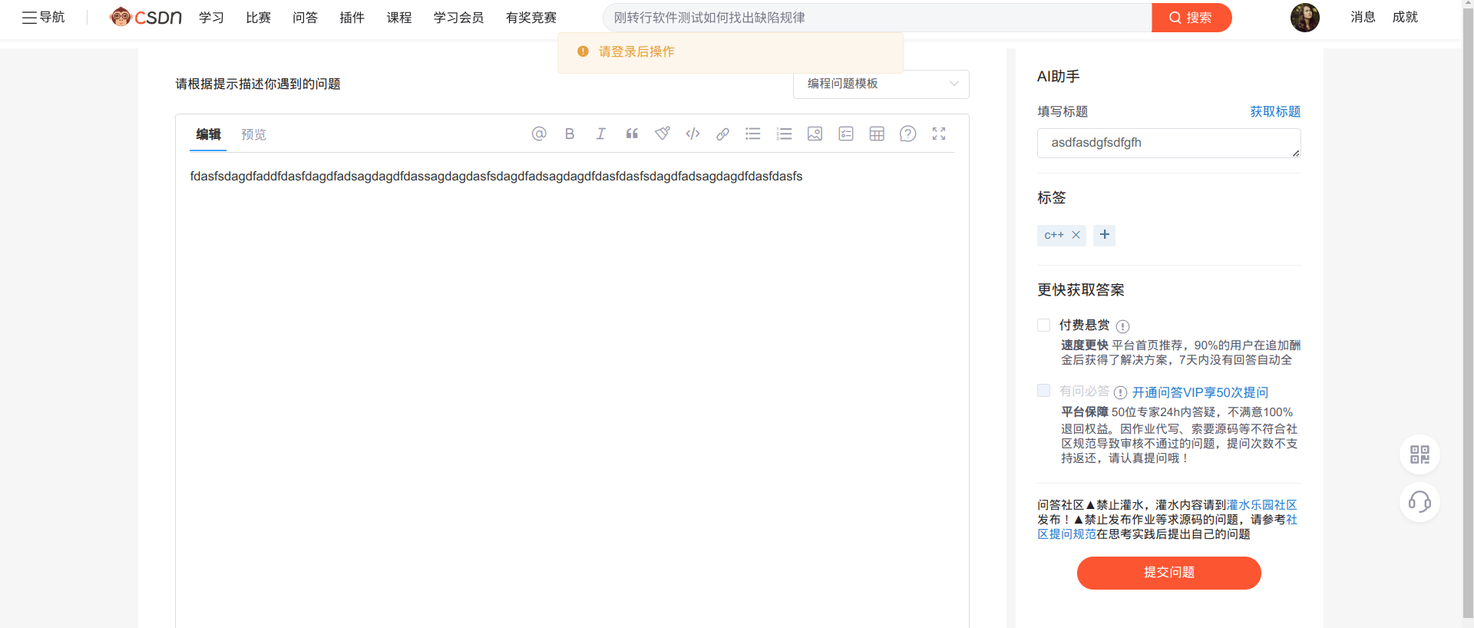Tick the 有问必答 checkbox
Screen dimensions: 1474x628
(x=1043, y=391)
